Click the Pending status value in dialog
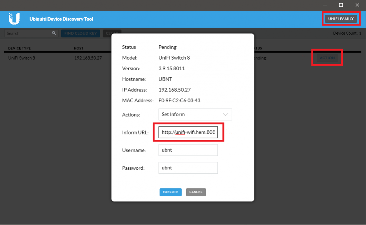The image size is (366, 225). [167, 47]
